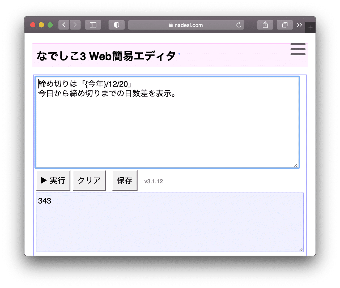Open the Share sheet icon
The width and height of the screenshot is (340, 288).
pyautogui.click(x=265, y=25)
